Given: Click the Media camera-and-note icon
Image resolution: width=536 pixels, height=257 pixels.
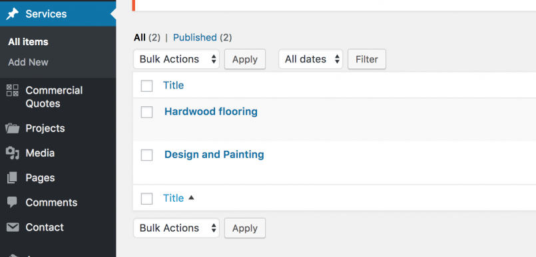Looking at the screenshot, I should [13, 153].
